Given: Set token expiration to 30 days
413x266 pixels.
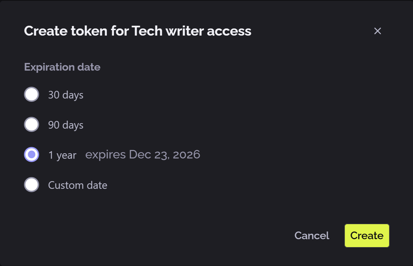Looking at the screenshot, I should click(x=31, y=94).
